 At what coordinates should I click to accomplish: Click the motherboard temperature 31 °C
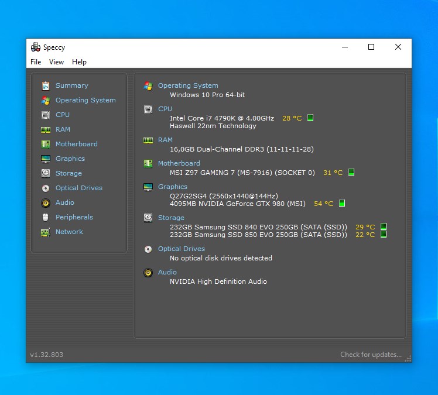pos(333,173)
